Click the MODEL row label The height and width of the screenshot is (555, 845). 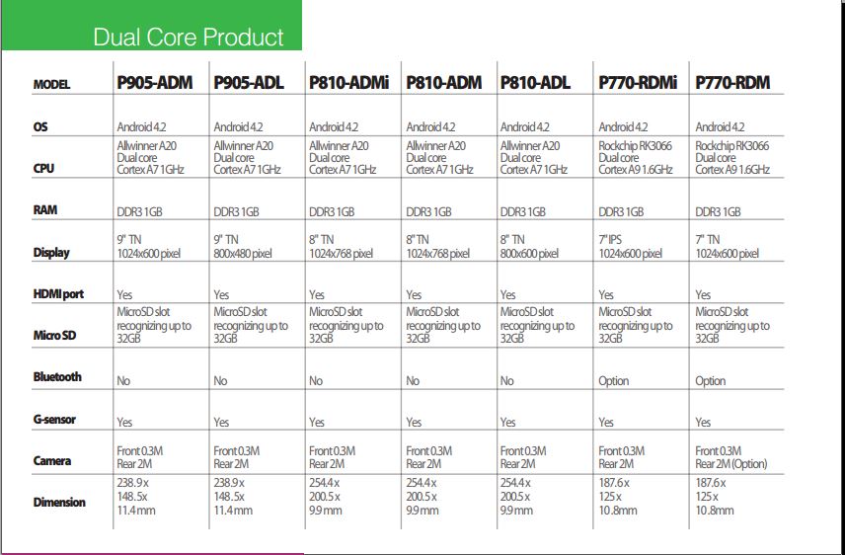point(51,85)
